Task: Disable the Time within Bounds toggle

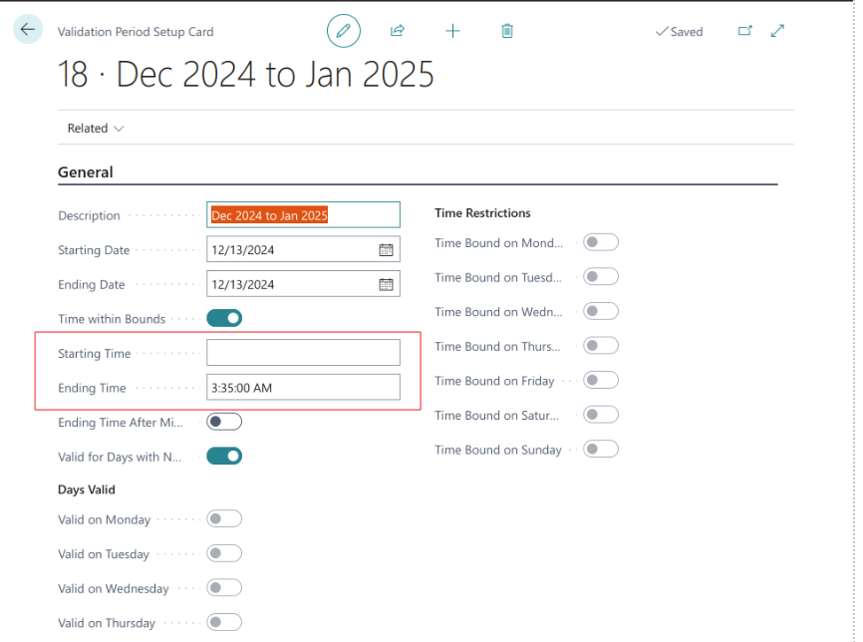Action: 224,319
